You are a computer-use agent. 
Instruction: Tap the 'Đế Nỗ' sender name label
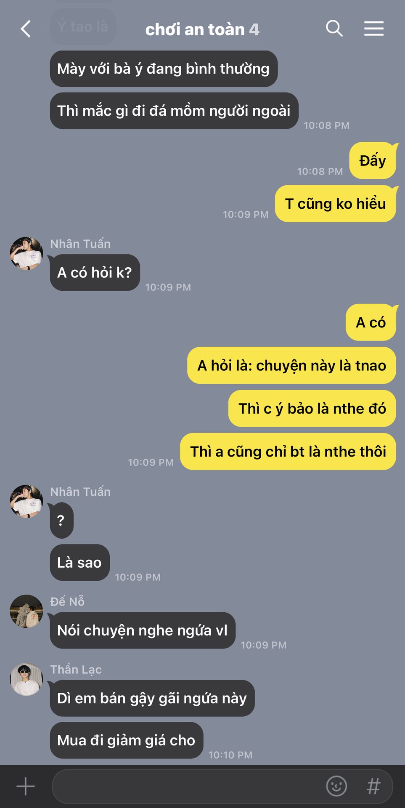[67, 601]
